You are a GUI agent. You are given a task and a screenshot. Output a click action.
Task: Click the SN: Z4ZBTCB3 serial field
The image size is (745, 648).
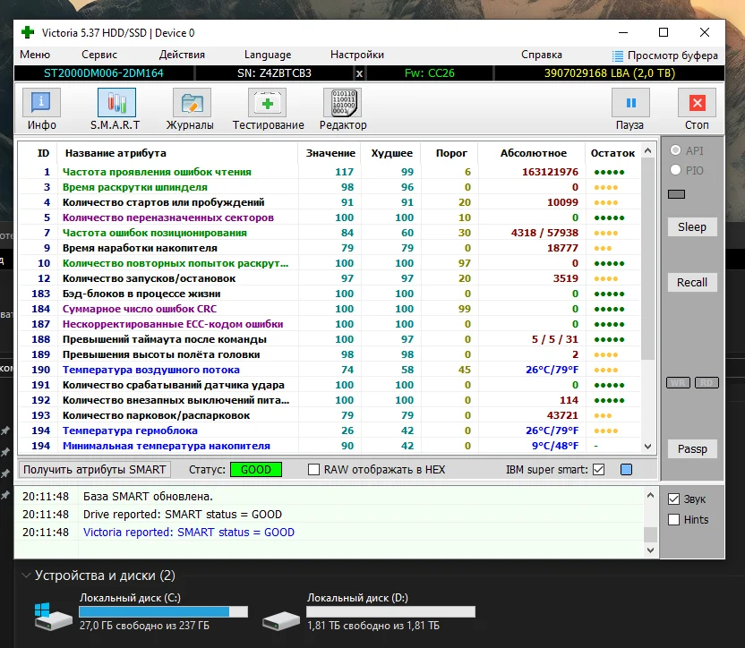pyautogui.click(x=274, y=73)
